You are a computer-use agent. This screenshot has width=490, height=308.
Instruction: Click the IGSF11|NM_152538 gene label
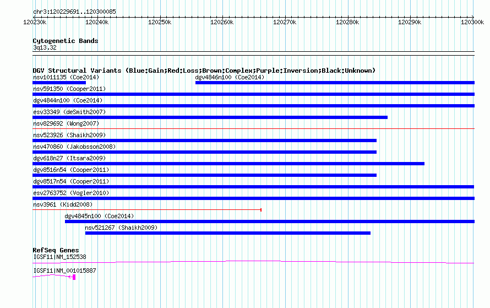pos(59,257)
